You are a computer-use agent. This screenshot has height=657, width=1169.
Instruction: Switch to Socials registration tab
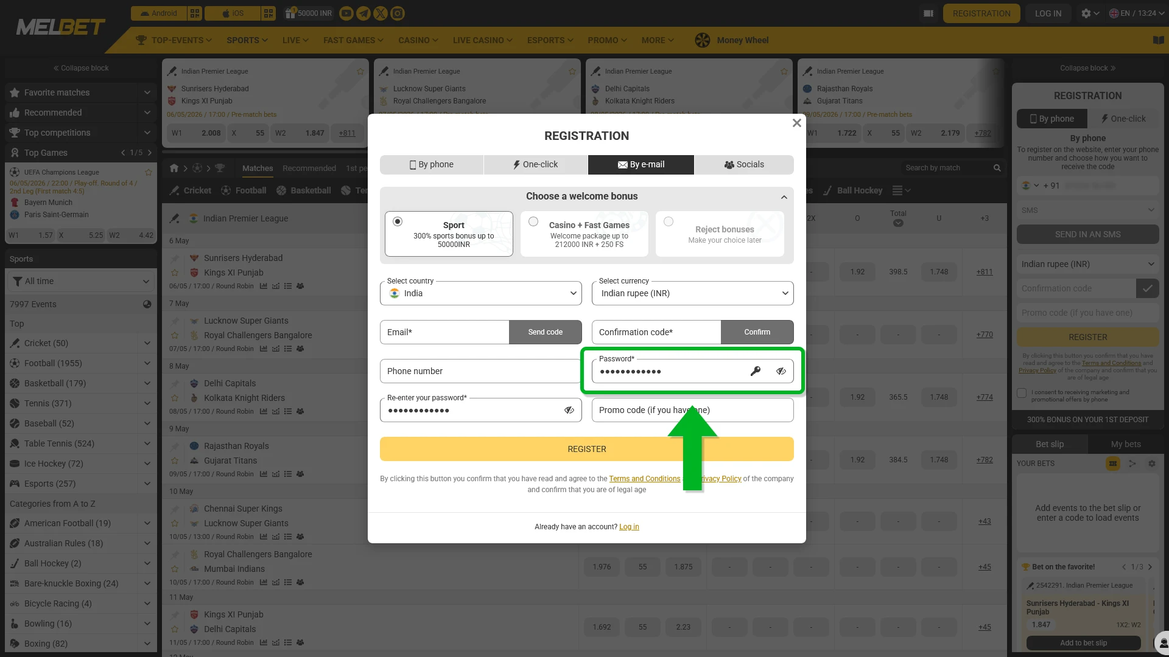click(744, 165)
